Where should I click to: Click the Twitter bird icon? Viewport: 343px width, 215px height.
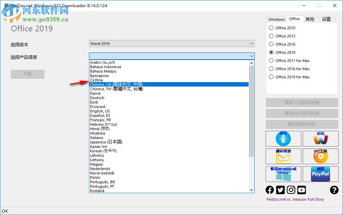pos(280,190)
